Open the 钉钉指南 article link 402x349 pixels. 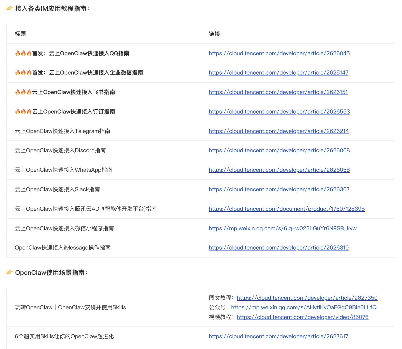coord(279,111)
